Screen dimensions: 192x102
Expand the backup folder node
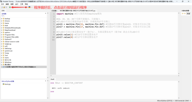click(2, 19)
